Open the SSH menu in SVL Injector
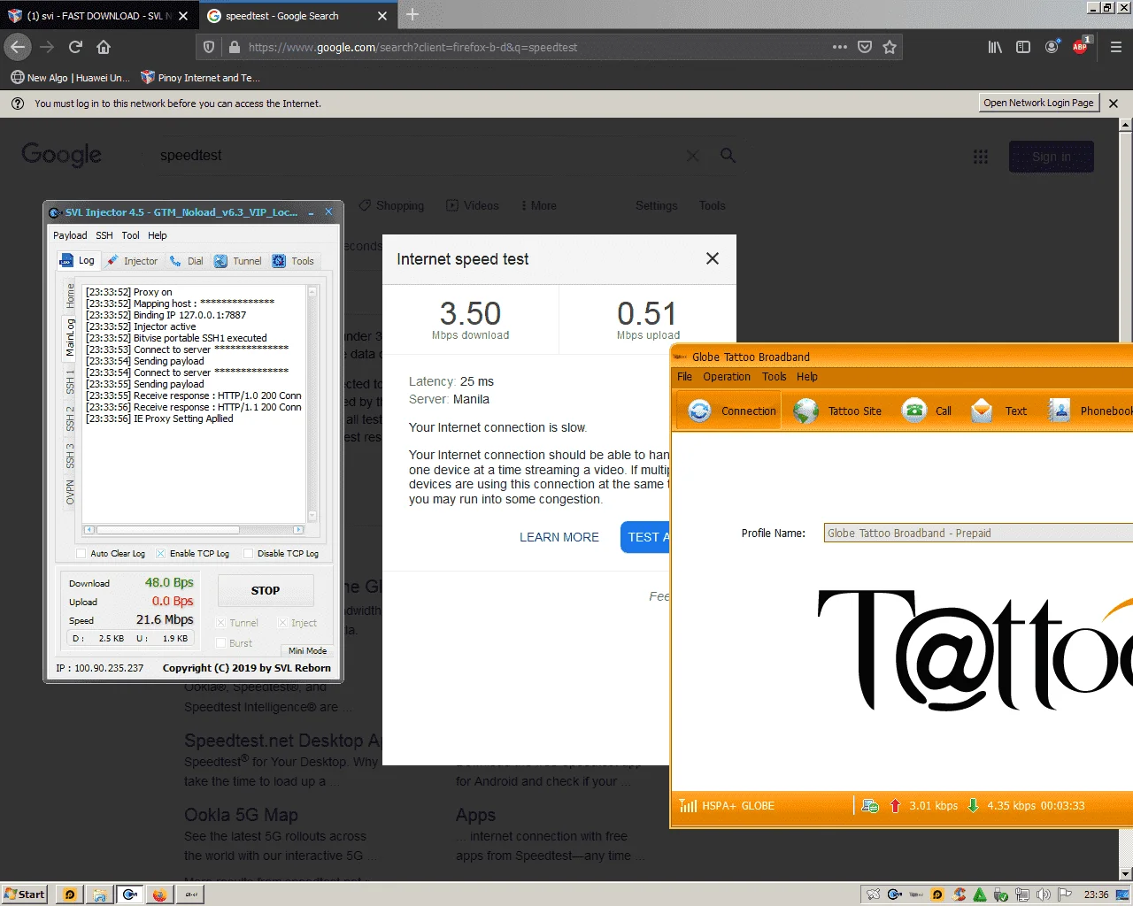This screenshot has height=906, width=1133. (104, 235)
